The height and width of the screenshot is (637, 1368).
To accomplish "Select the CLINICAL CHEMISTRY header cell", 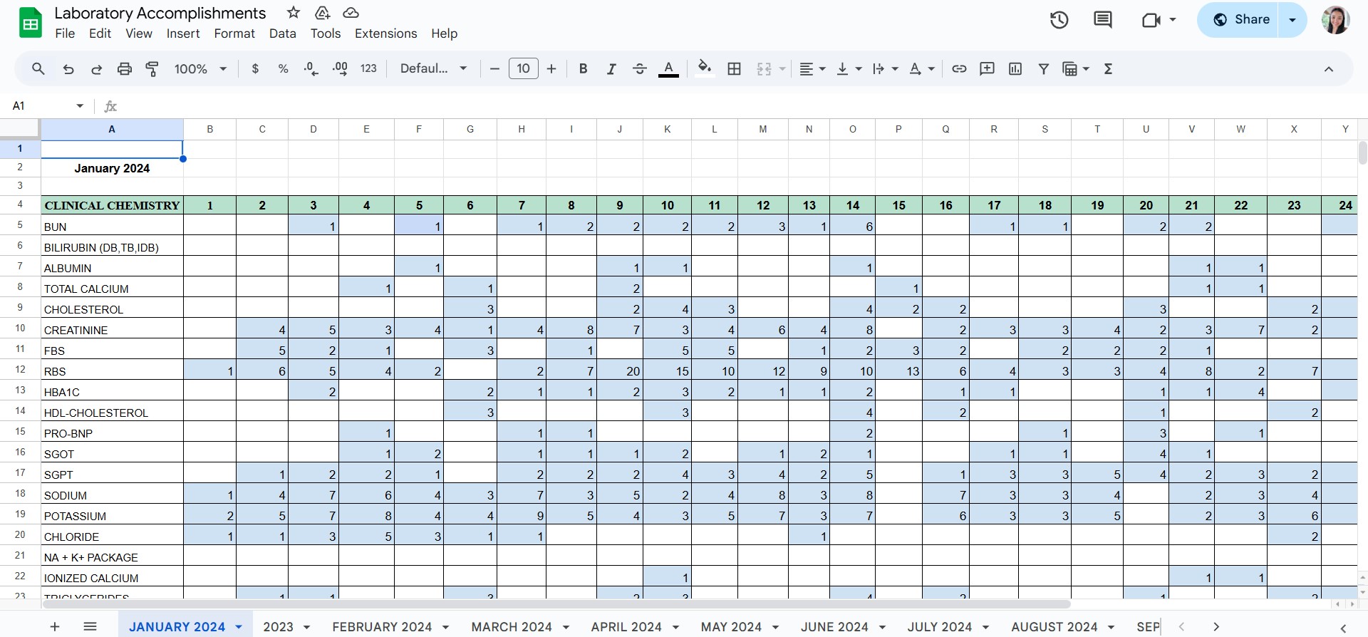I will (x=112, y=205).
